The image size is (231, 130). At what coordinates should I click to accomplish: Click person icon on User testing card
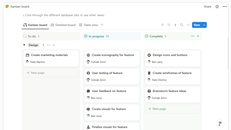click(88, 73)
